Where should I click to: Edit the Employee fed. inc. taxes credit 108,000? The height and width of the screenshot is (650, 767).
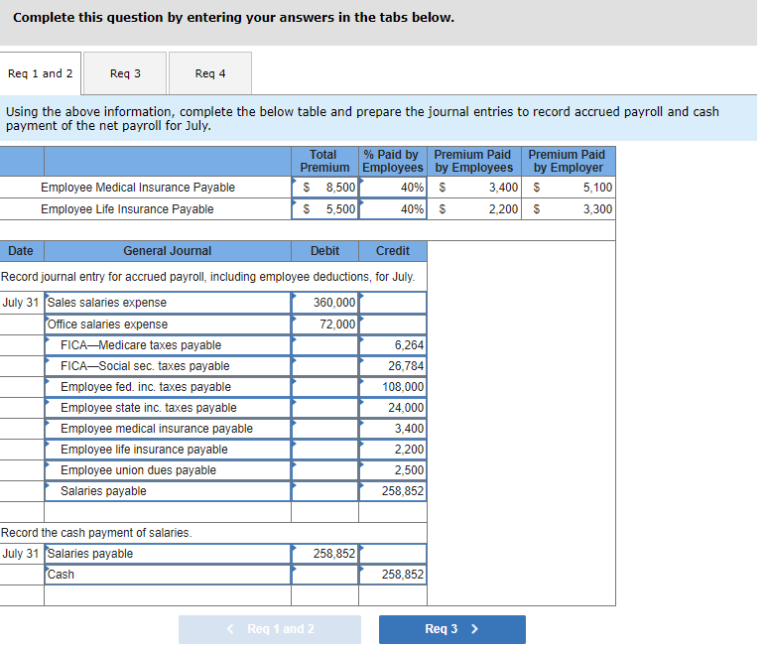[x=393, y=387]
